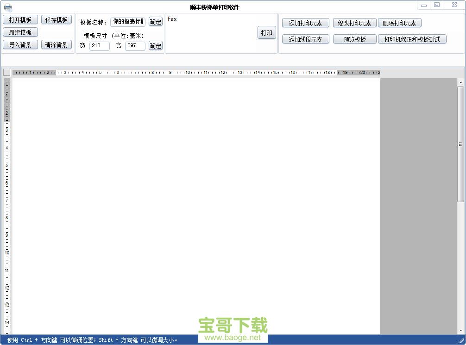
Task: Select the width field containing 210
Action: [100, 45]
